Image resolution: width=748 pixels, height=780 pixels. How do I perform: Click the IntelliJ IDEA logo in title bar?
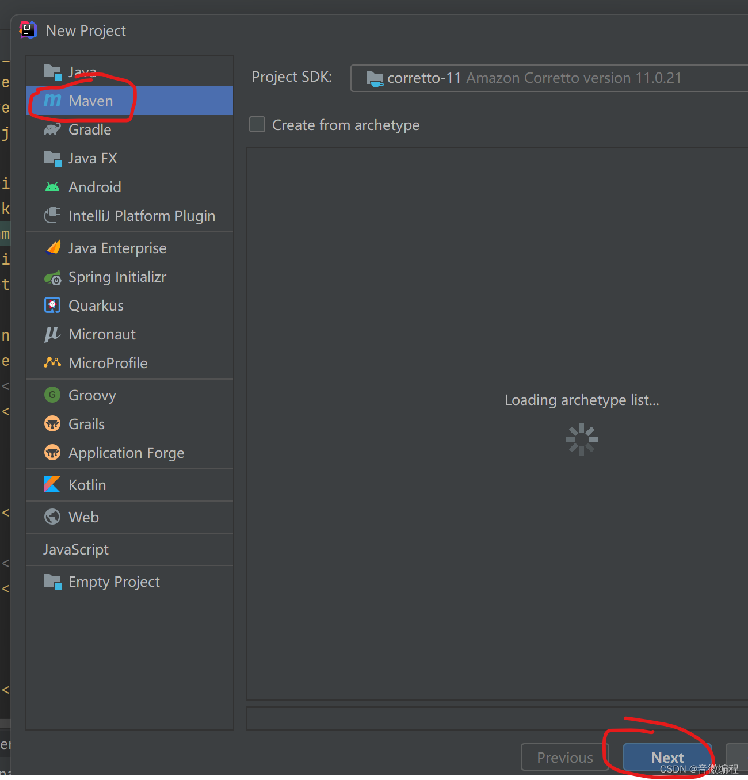point(28,30)
